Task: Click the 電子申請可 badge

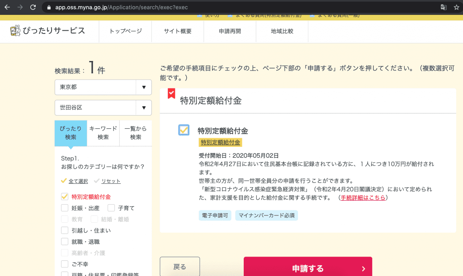Action: click(x=214, y=215)
